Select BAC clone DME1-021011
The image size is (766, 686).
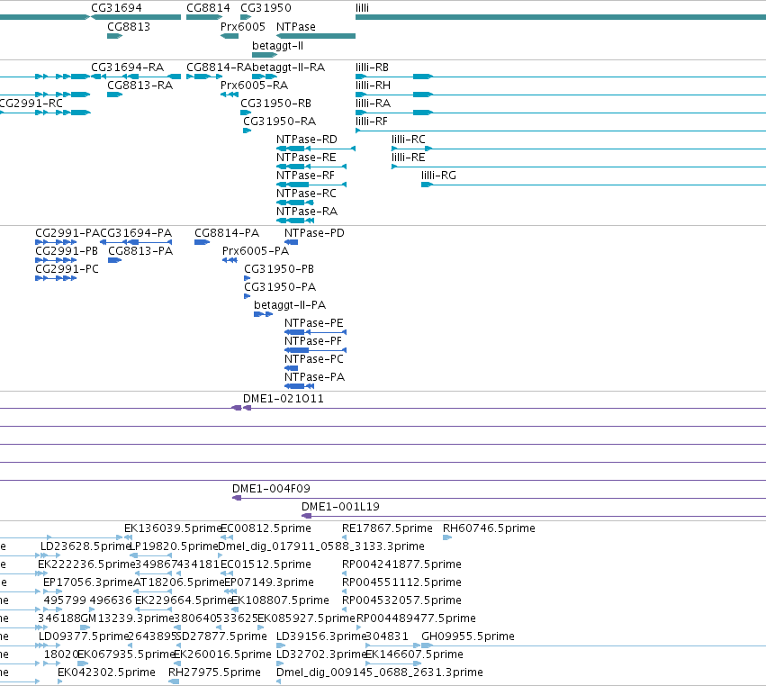284,399
